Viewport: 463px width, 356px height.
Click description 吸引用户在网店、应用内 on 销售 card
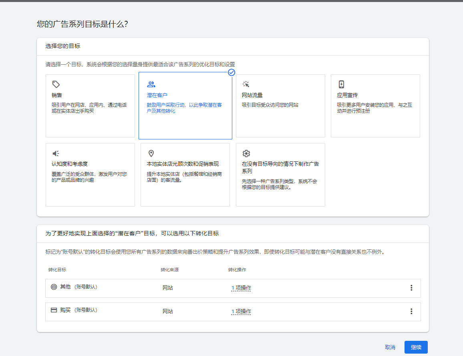point(89,108)
